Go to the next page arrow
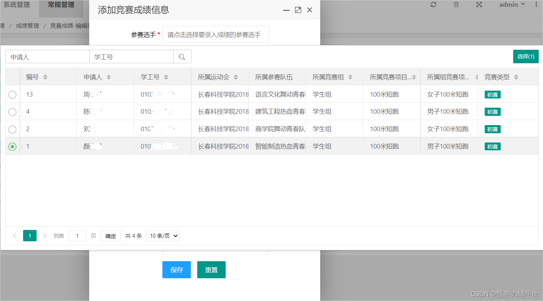This screenshot has height=301, width=543. [x=45, y=236]
